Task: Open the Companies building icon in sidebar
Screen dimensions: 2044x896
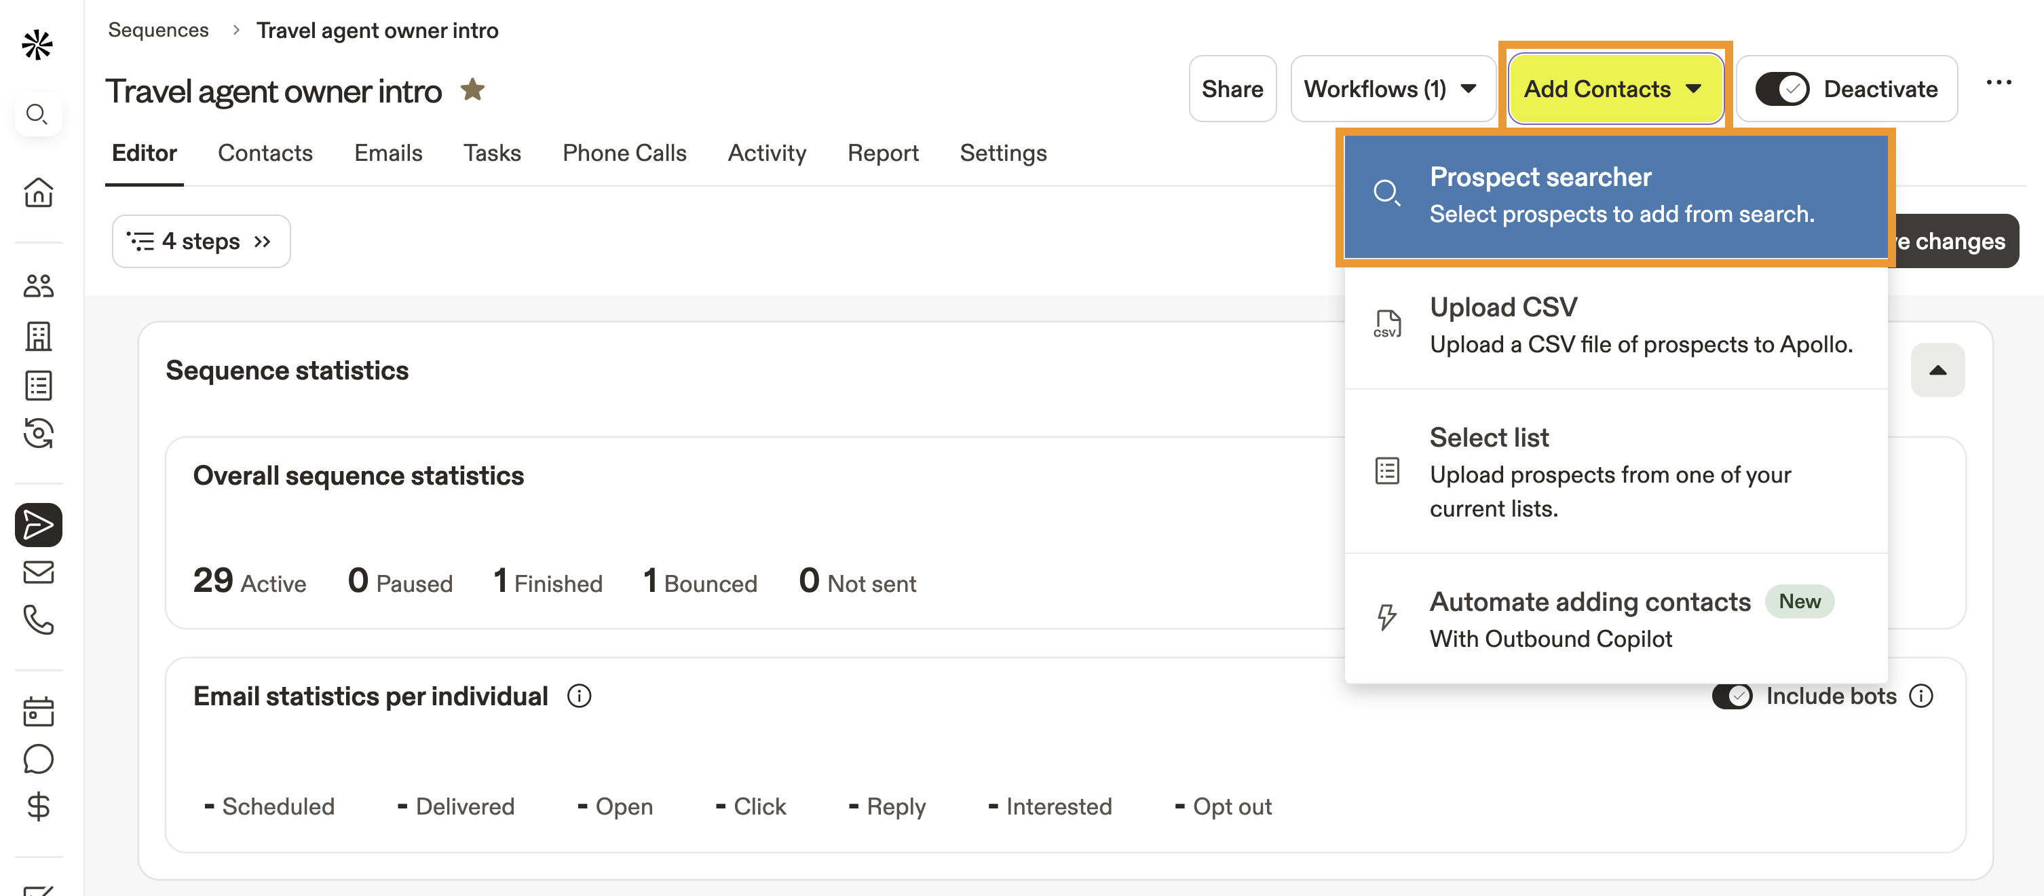Action: pos(38,336)
